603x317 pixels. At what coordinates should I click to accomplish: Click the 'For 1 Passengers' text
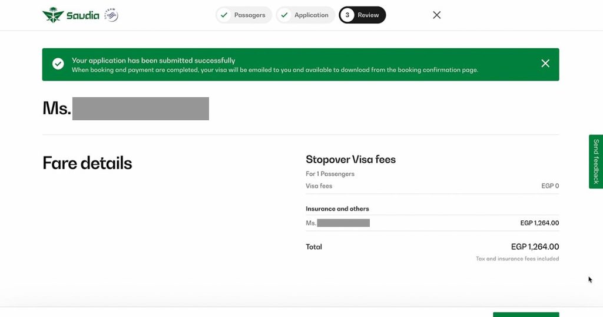point(330,174)
